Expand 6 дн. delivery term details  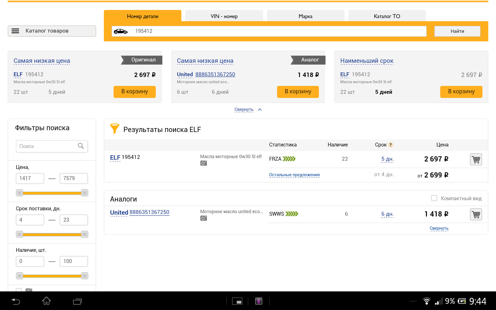[x=388, y=214]
